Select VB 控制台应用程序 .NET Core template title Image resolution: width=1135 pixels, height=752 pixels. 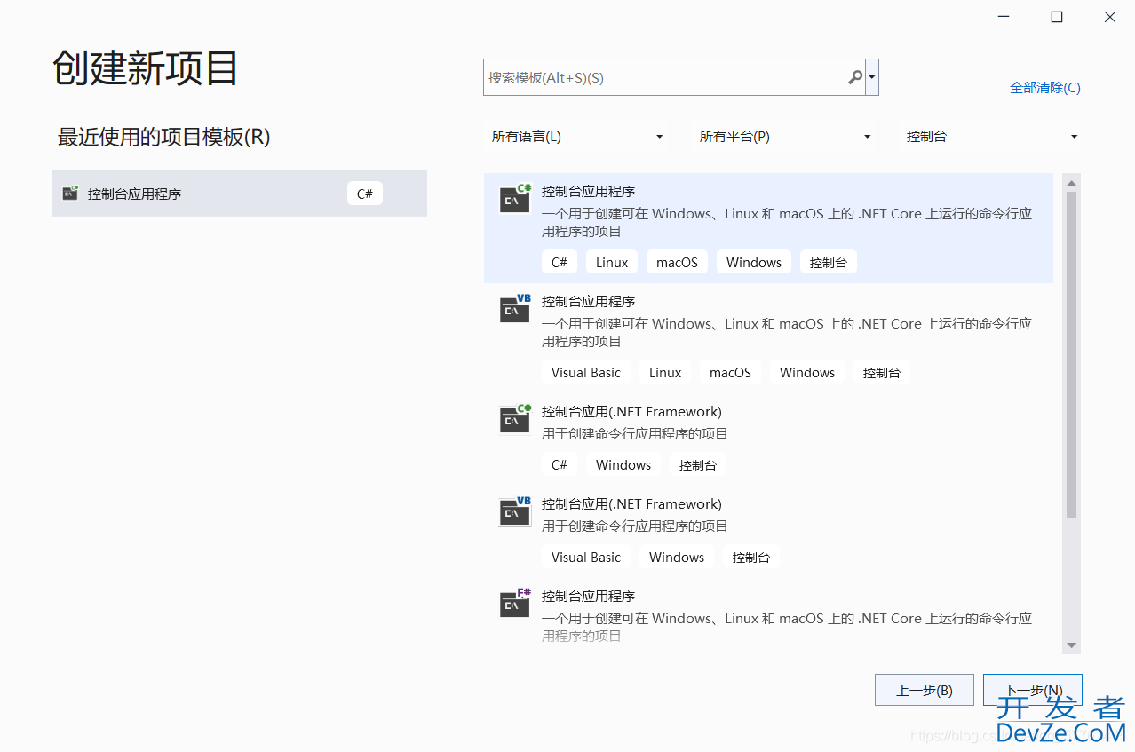588,302
